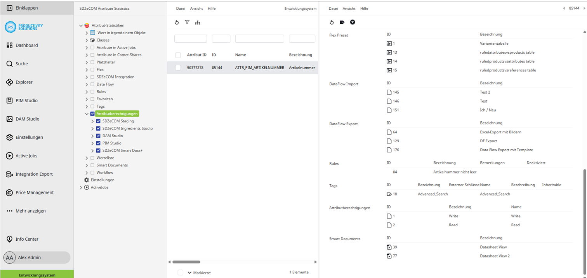Select the checkbox for ATTR_PIM_ARTIKELNUMMER row
Image resolution: width=587 pixels, height=278 pixels.
[x=178, y=67]
